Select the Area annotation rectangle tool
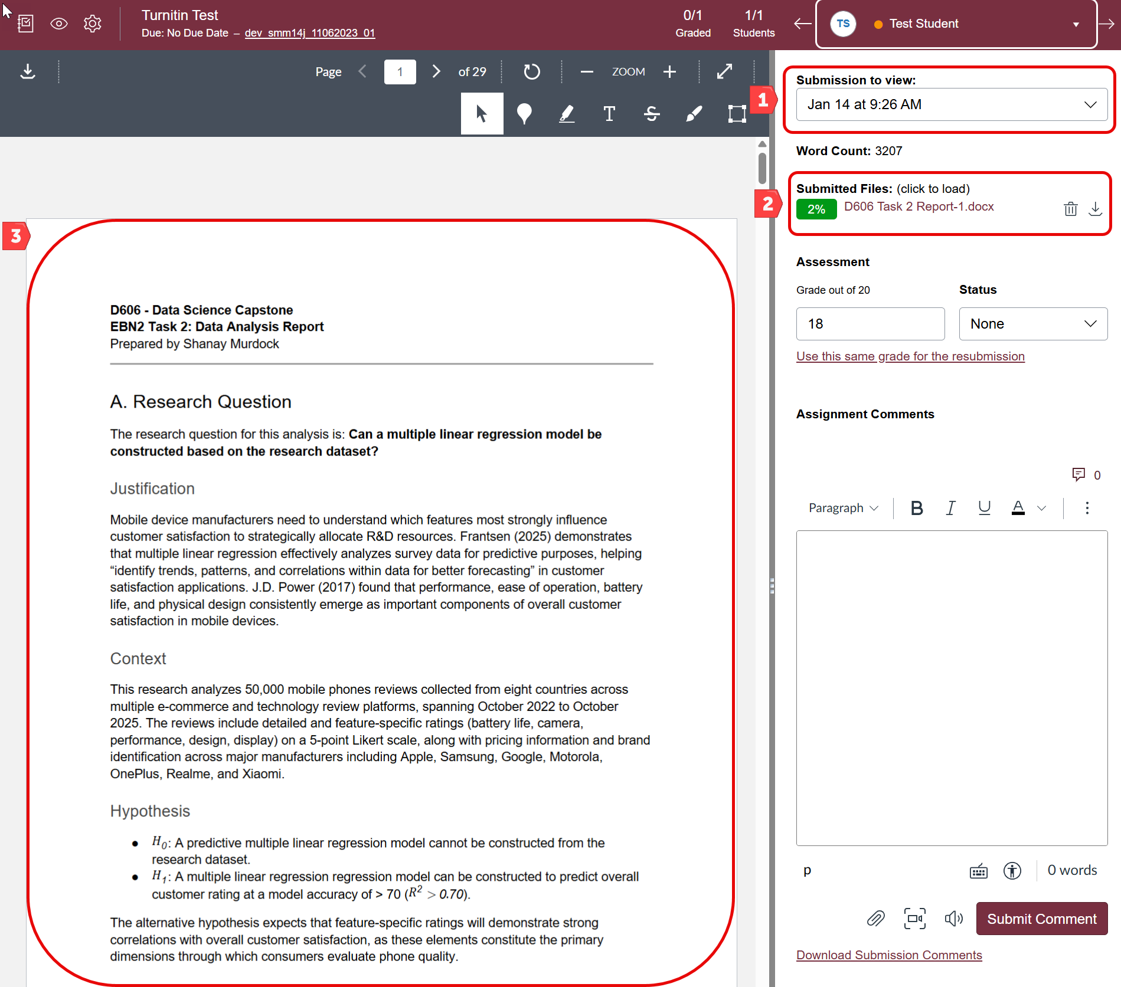Viewport: 1121px width, 987px height. (x=737, y=113)
